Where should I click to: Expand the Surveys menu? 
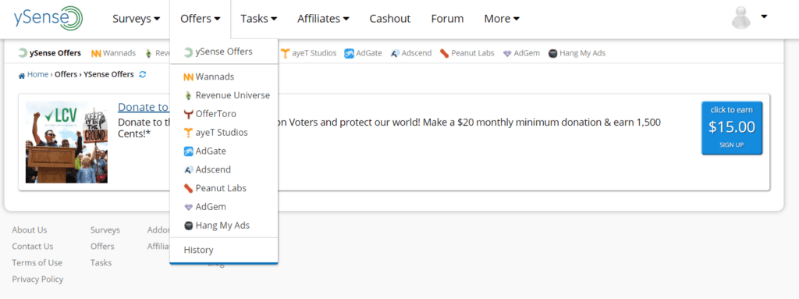click(136, 19)
